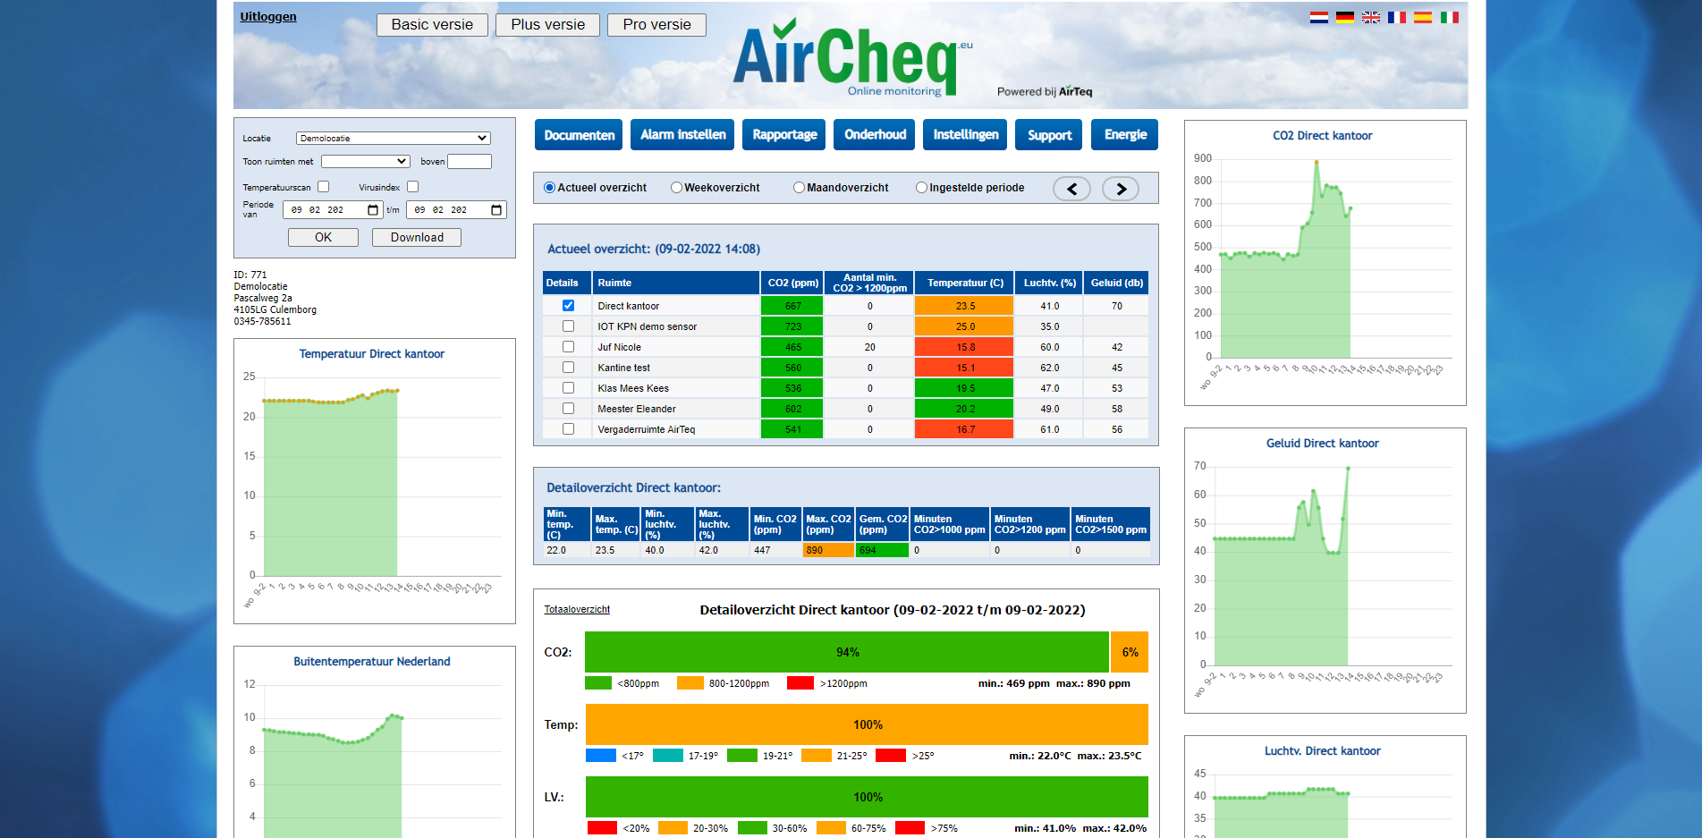Open the Documenten menu
Image resolution: width=1702 pixels, height=838 pixels.
tap(580, 135)
